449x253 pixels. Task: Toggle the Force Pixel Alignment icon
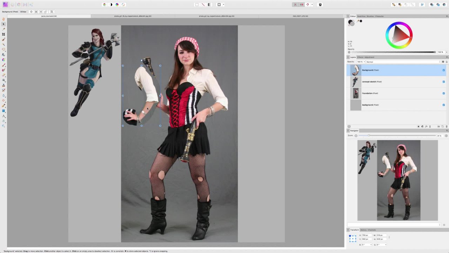[295, 5]
